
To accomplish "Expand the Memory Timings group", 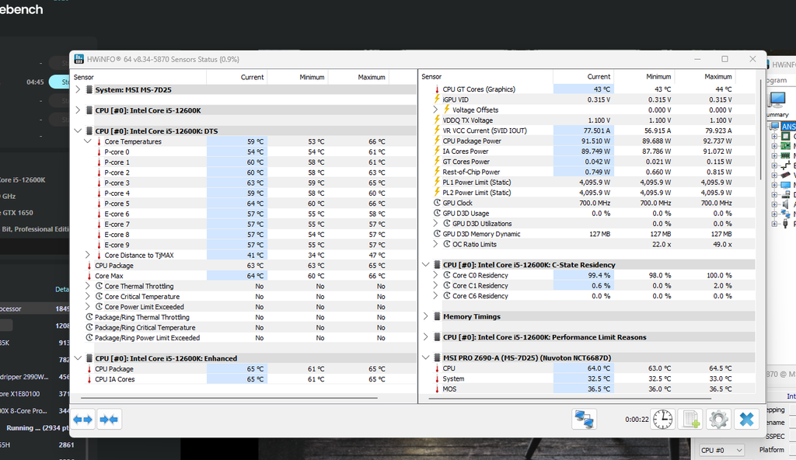I will point(425,316).
